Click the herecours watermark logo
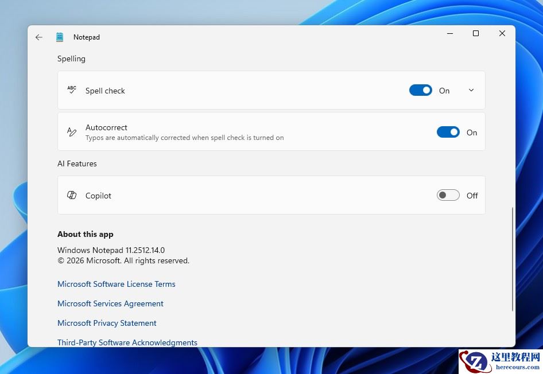 pyautogui.click(x=501, y=361)
